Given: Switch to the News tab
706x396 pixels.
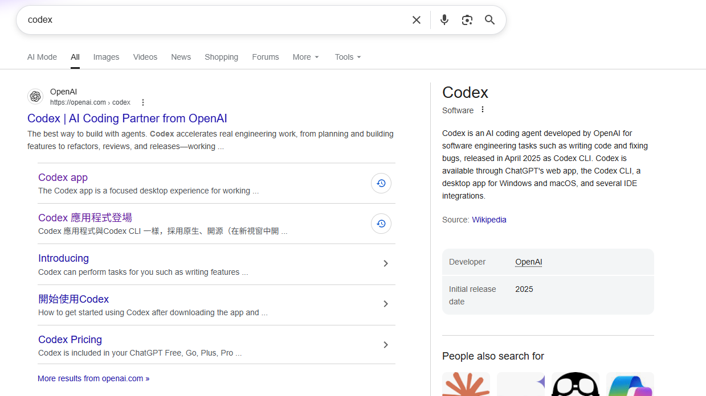Looking at the screenshot, I should click(x=181, y=57).
